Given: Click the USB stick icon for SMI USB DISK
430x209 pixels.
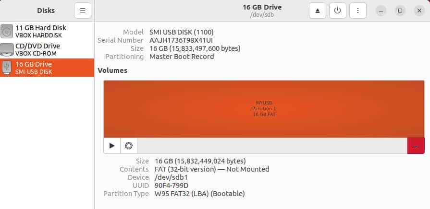Looking at the screenshot, I should coord(7,68).
